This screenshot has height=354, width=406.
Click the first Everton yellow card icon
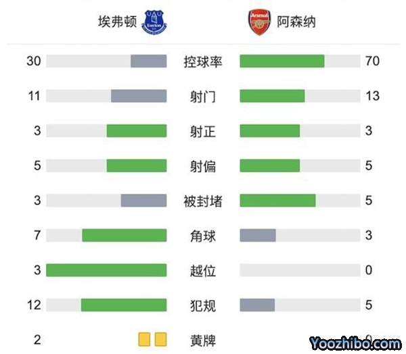[x=144, y=340]
